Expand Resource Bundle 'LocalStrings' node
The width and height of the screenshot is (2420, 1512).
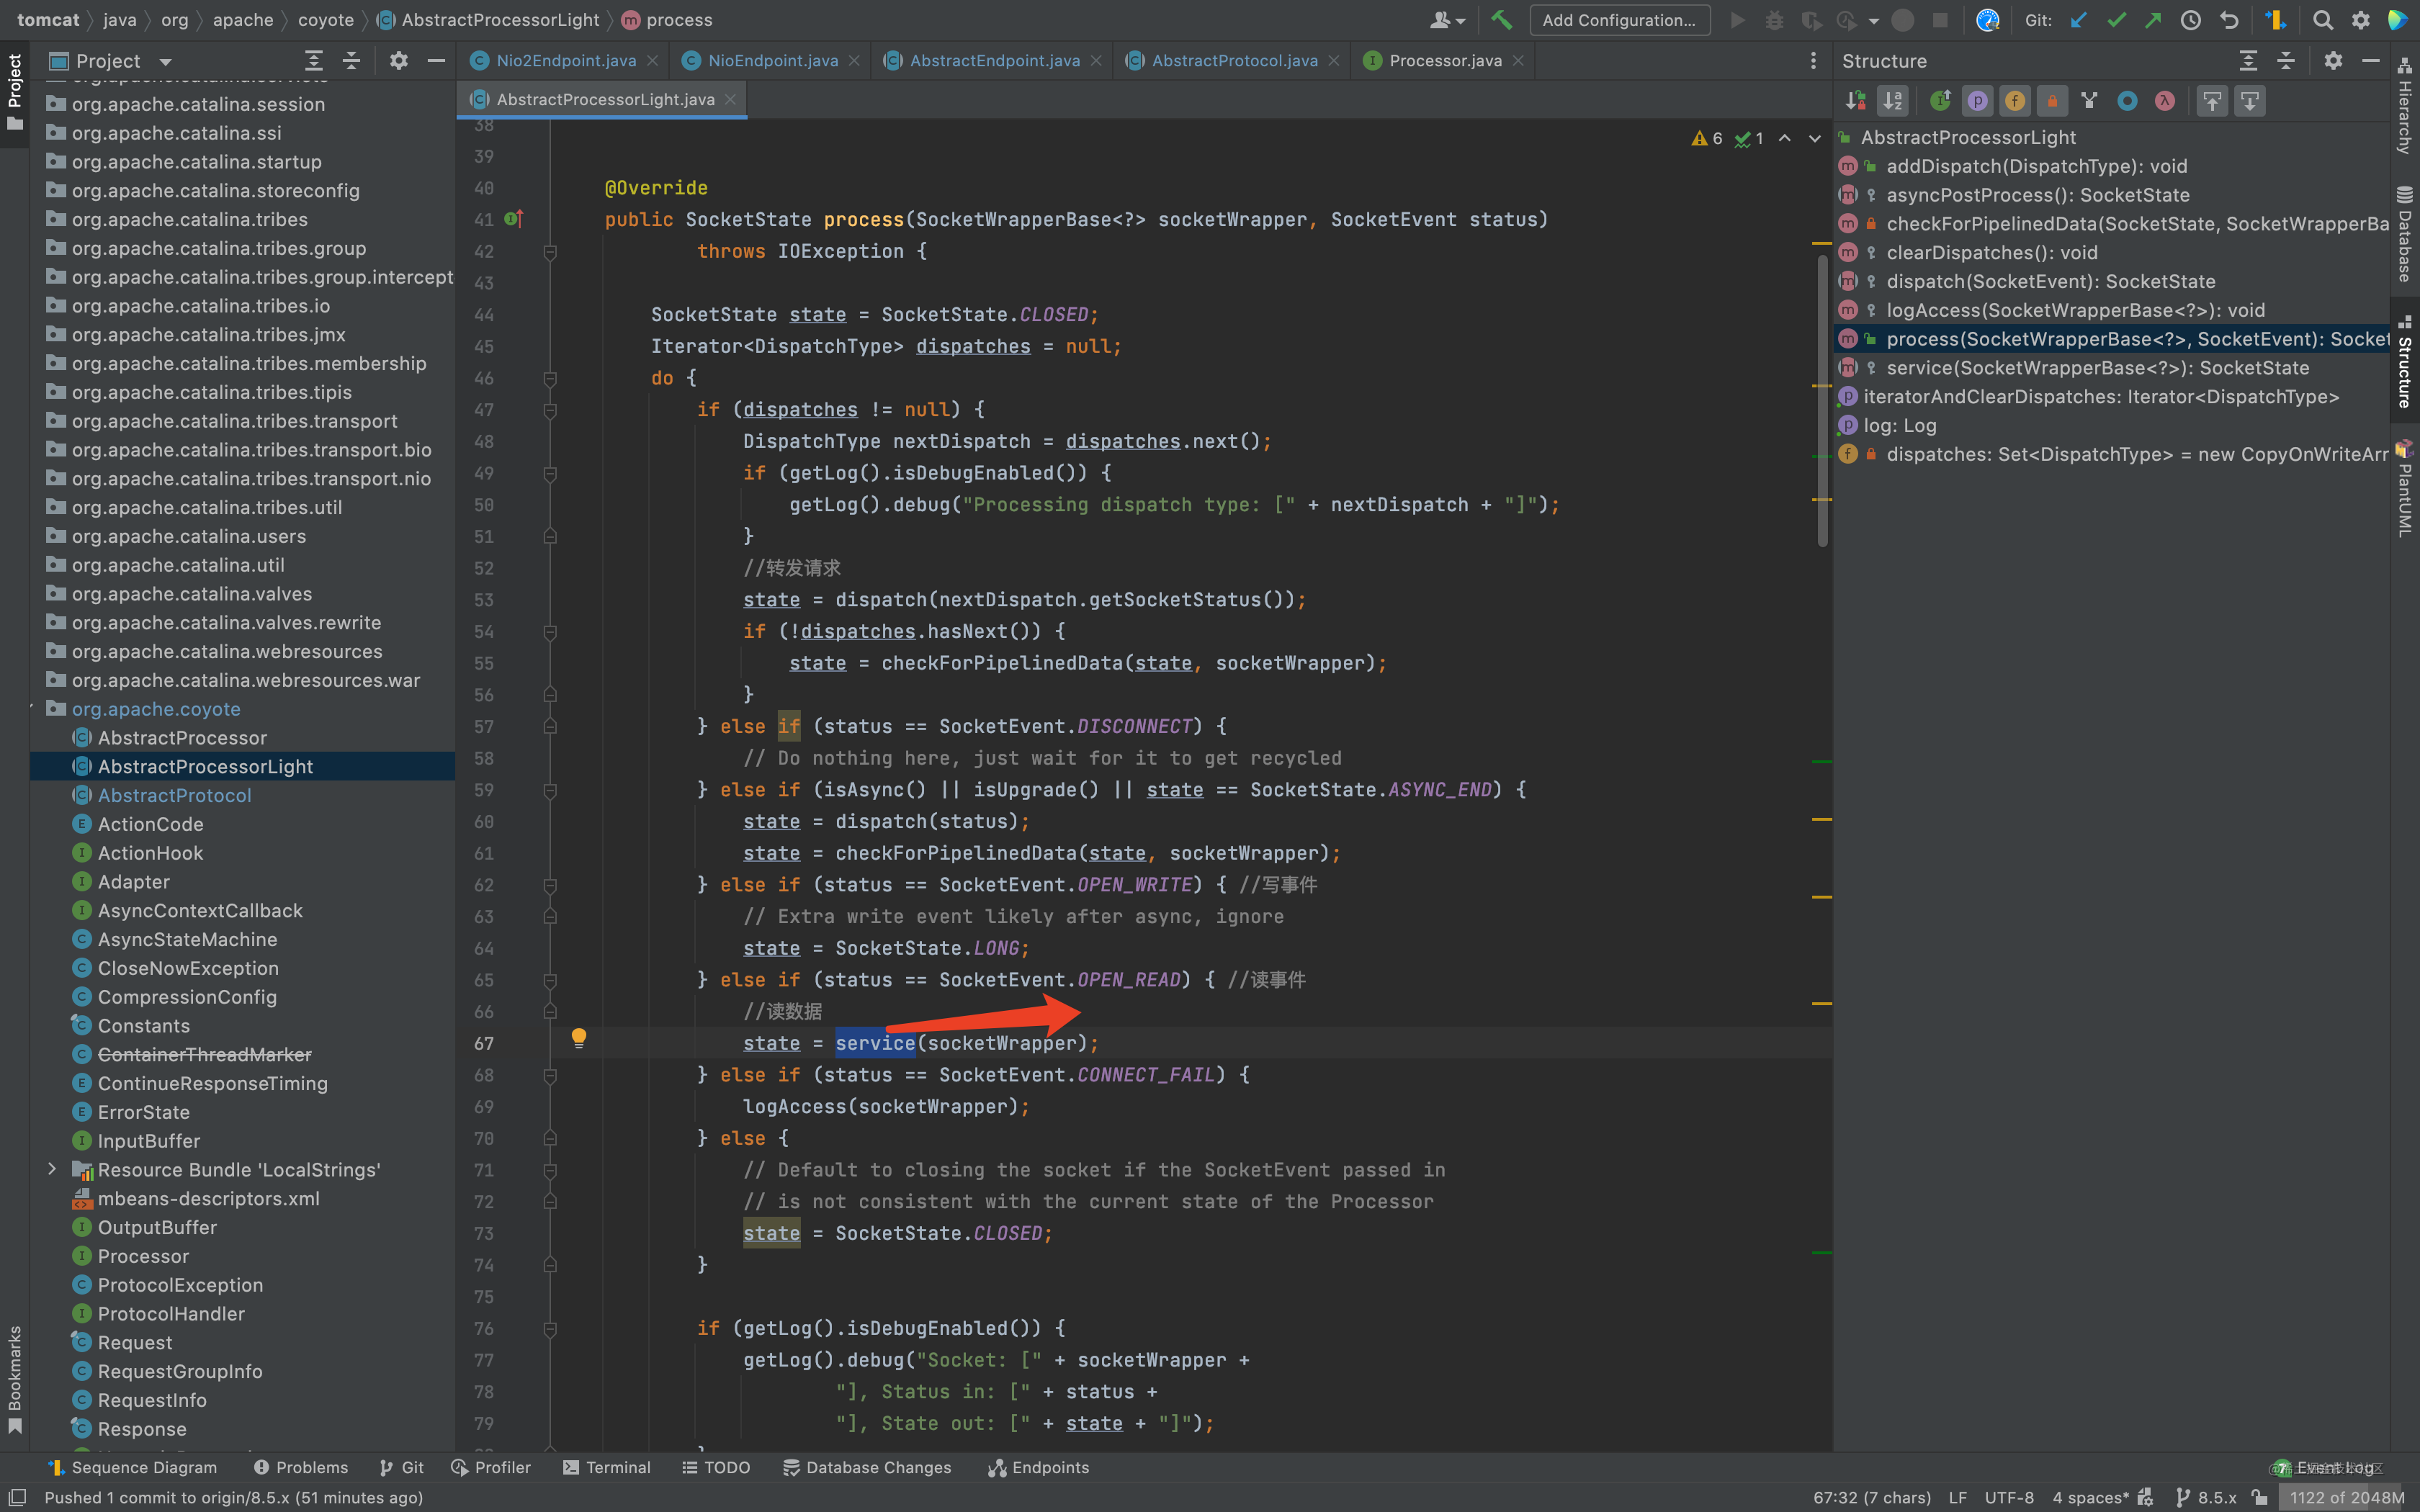[x=52, y=1169]
